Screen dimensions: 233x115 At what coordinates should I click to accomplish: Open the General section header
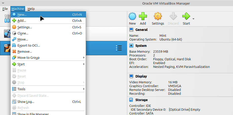tap(141, 30)
